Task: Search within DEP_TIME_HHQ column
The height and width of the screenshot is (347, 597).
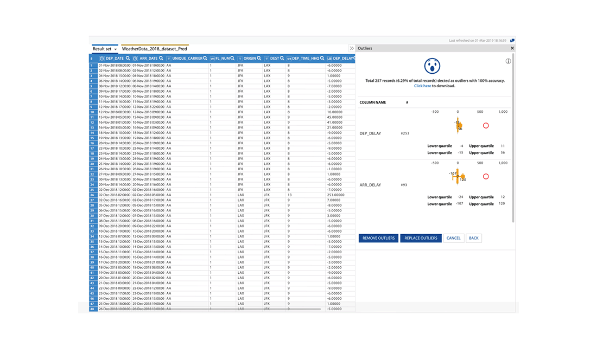Action: pyautogui.click(x=322, y=58)
